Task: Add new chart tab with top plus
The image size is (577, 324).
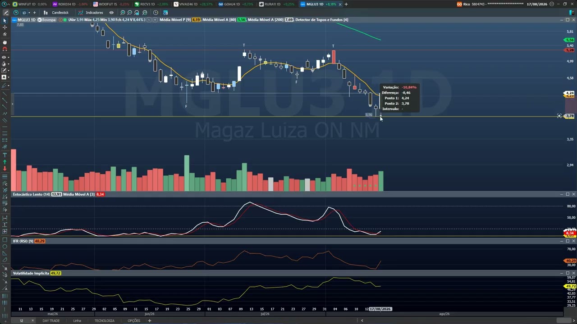Action: click(346, 4)
